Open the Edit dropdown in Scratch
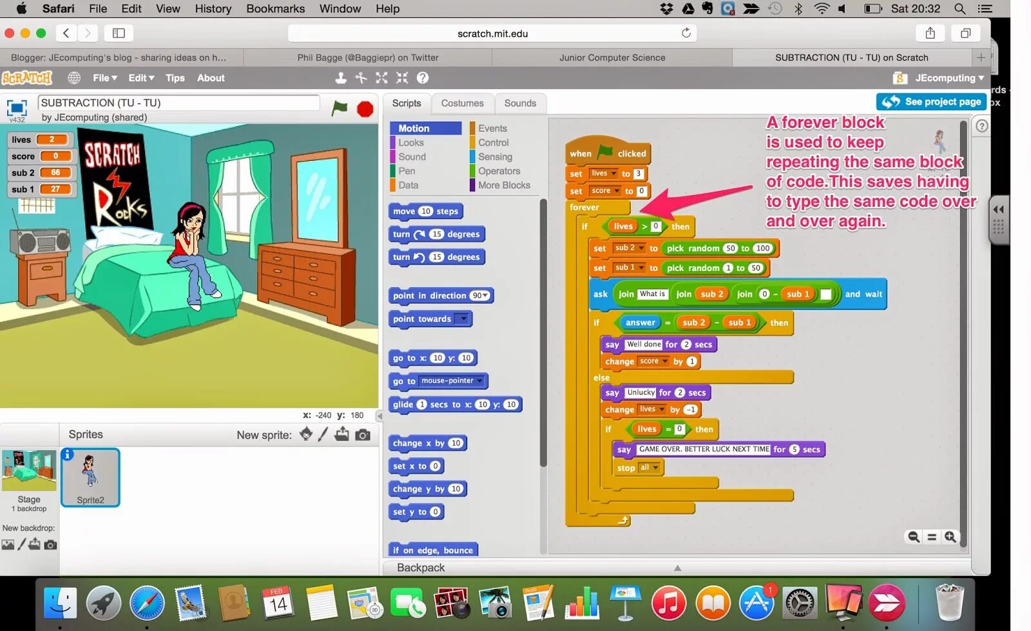Screen dimensions: 1031x631 (141, 78)
